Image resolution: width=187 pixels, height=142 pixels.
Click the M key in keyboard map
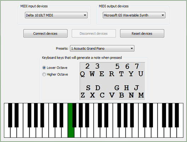(x=141, y=95)
